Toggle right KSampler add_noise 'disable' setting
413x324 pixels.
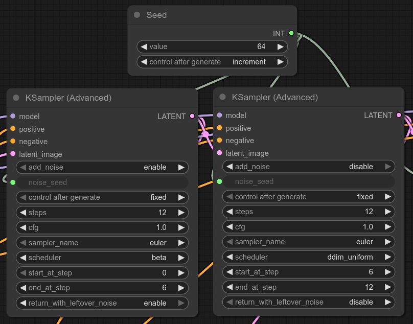tap(309, 167)
